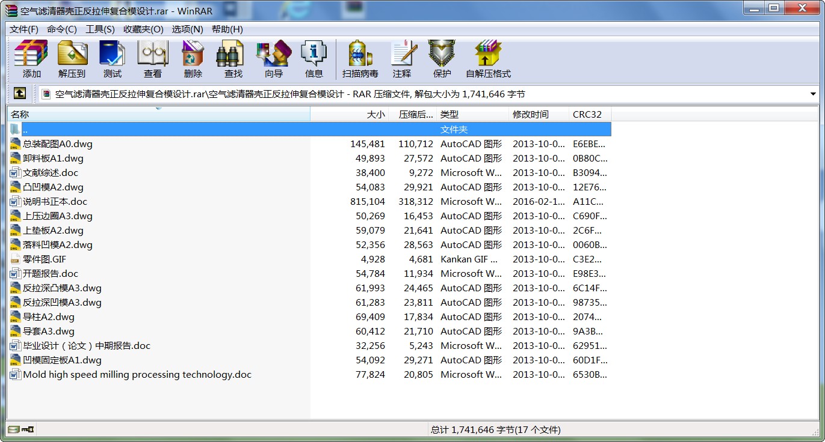This screenshot has width=825, height=442.
Task: Select file 总装配图A0.dwg
Action: pos(58,144)
